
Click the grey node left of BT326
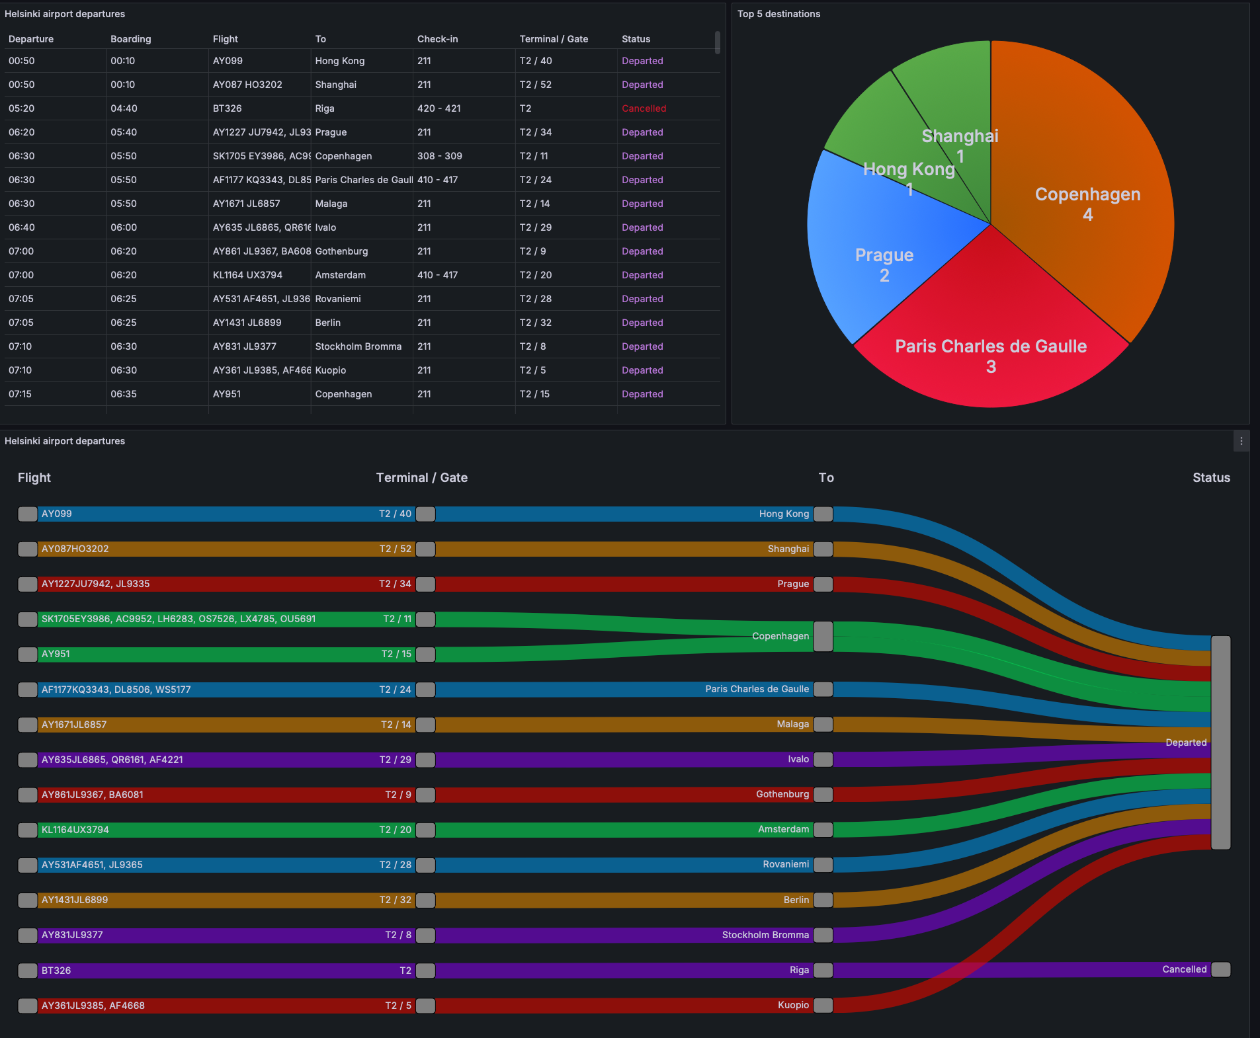[x=28, y=970]
